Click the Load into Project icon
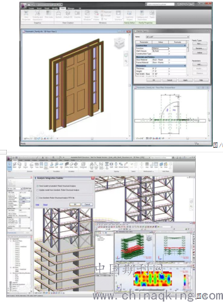Image resolution: width=223 pixels, height=302 pixels. click(129, 15)
